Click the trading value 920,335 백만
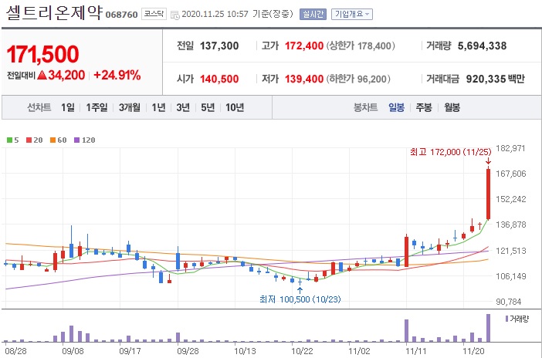Image resolution: width=542 pixels, height=358 pixels. click(x=495, y=79)
